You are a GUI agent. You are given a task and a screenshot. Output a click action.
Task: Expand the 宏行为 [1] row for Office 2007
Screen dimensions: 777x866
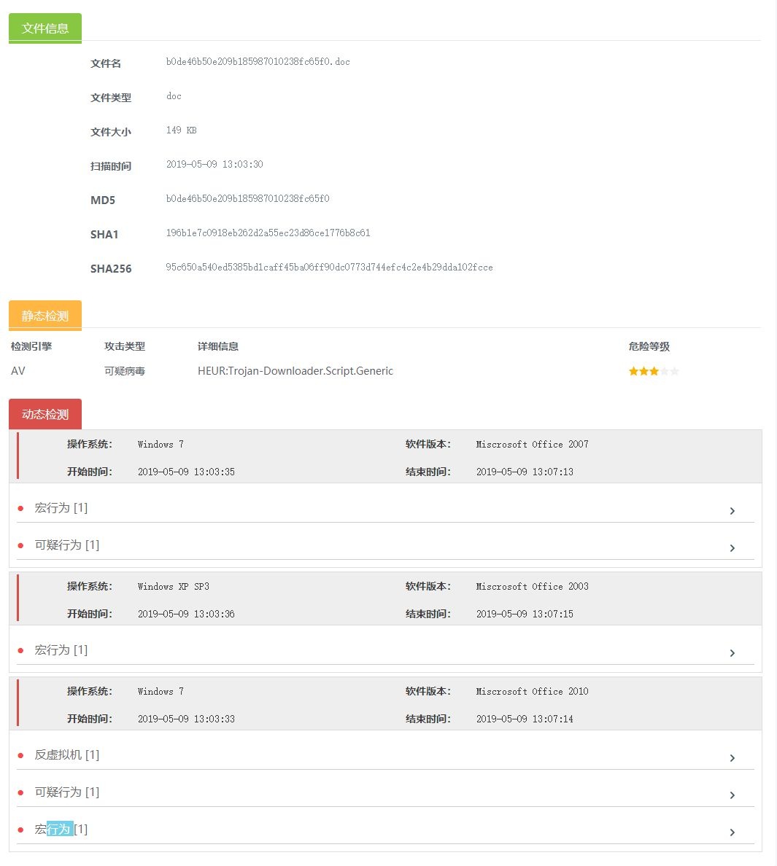61,508
